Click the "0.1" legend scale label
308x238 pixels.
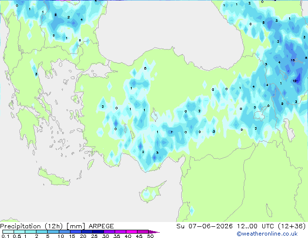(5, 236)
